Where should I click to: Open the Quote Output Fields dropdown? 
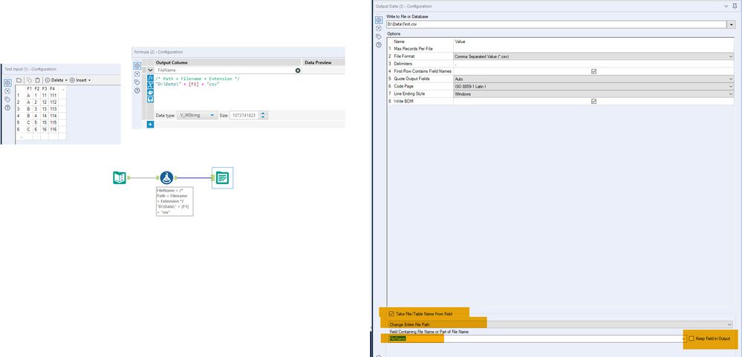point(593,79)
